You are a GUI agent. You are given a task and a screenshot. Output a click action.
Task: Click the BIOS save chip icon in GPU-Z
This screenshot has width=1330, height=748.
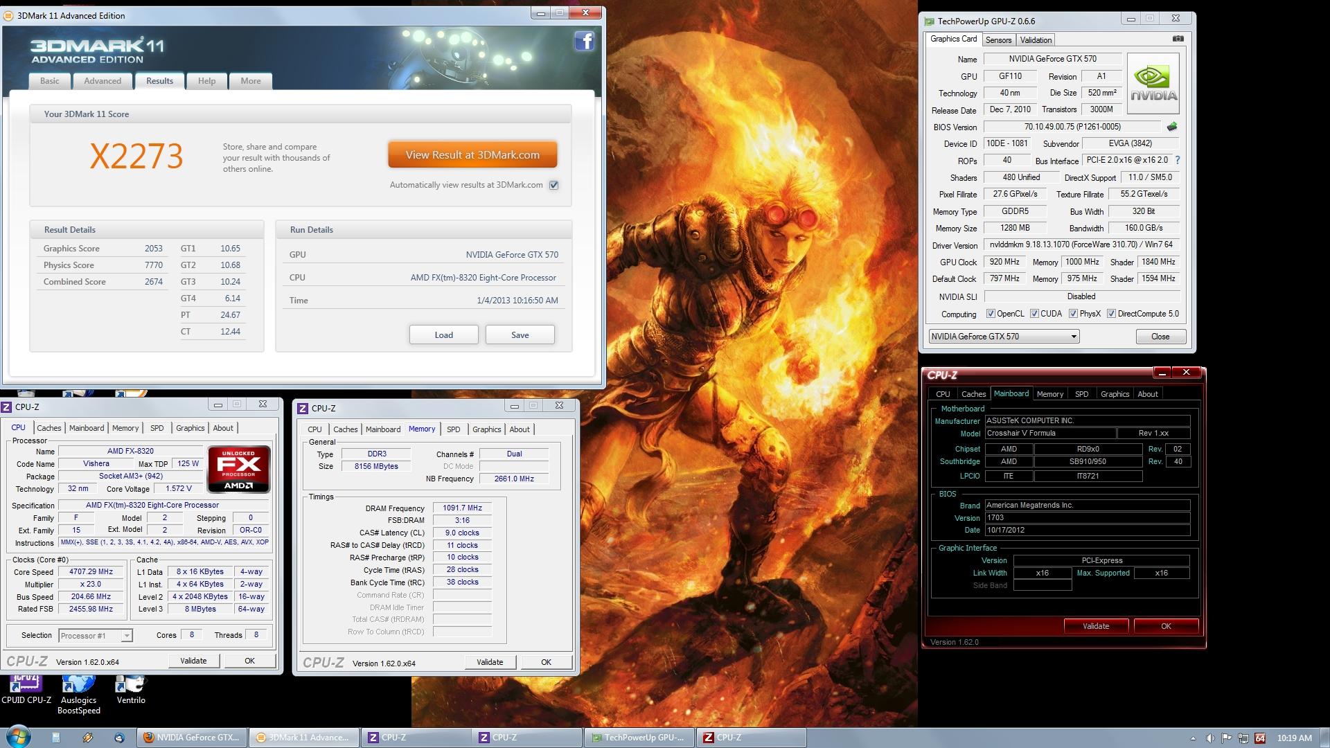point(1172,127)
